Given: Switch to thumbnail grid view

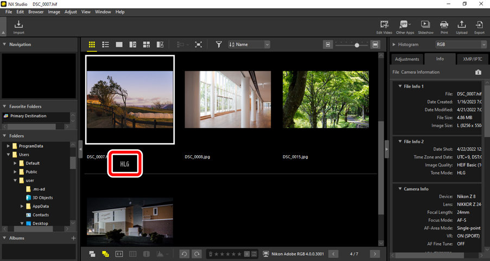Looking at the screenshot, I should pos(92,44).
